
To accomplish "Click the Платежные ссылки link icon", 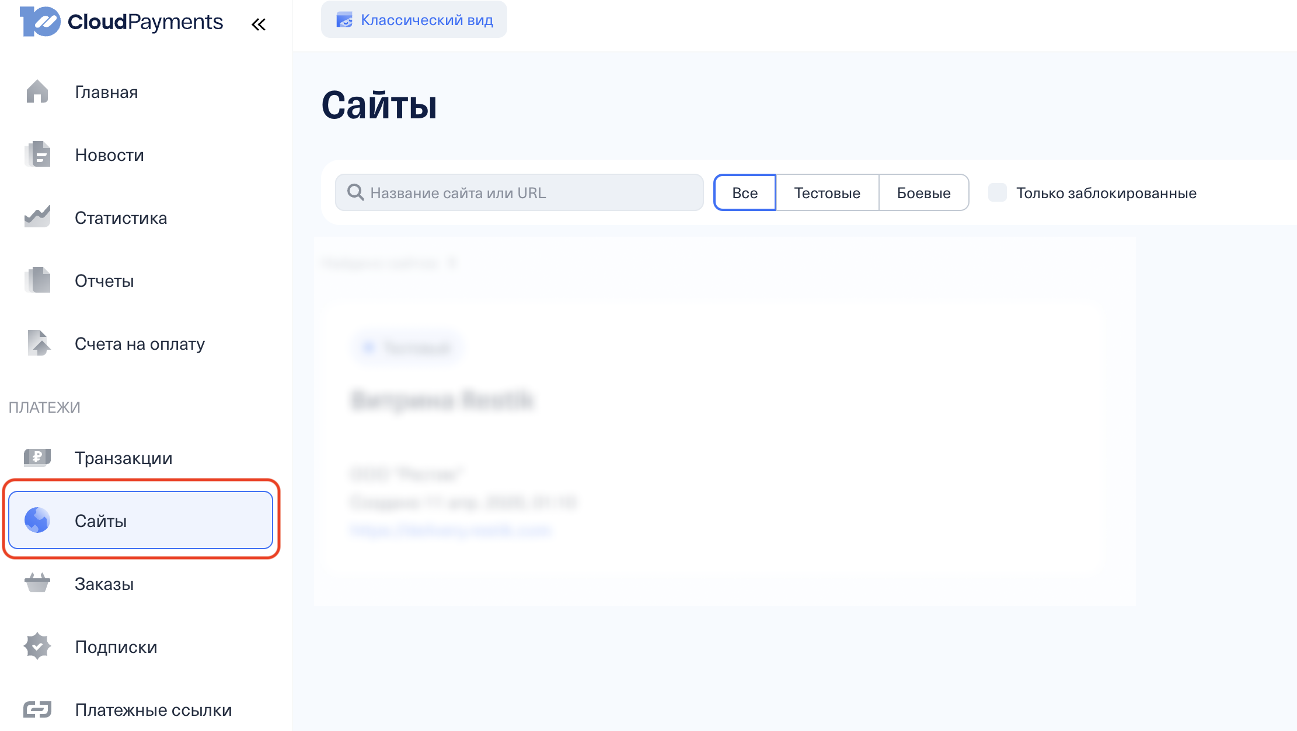I will (37, 709).
